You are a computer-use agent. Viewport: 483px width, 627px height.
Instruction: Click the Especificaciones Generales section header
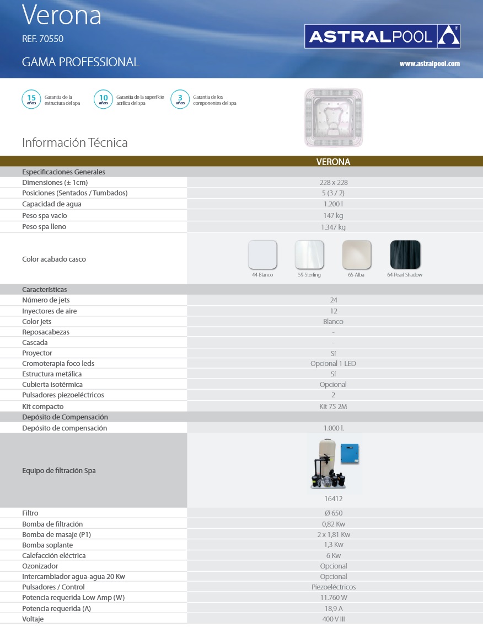63,172
